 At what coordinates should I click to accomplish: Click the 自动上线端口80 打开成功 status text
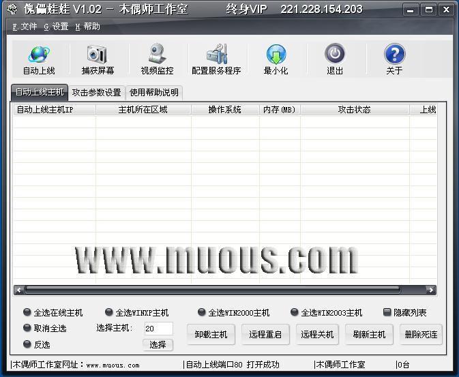(233, 365)
